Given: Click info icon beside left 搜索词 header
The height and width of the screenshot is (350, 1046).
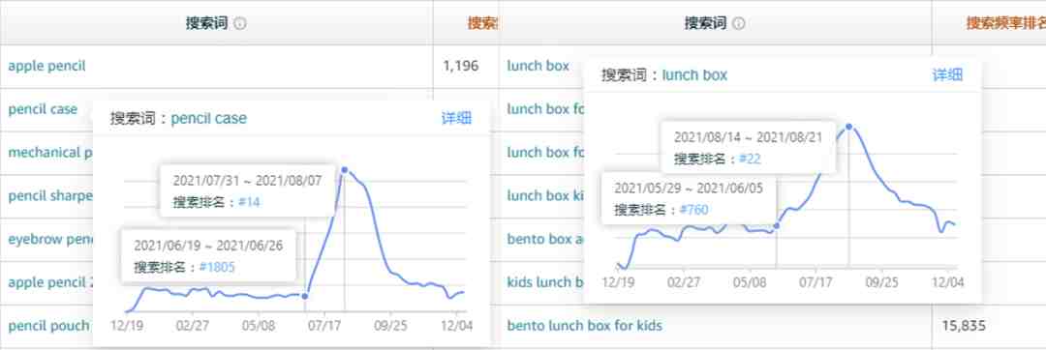Looking at the screenshot, I should (x=240, y=24).
